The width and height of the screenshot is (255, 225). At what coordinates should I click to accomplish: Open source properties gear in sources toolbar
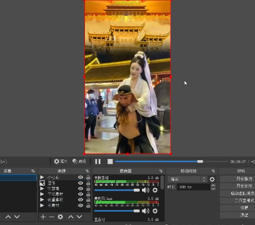[x=60, y=217]
